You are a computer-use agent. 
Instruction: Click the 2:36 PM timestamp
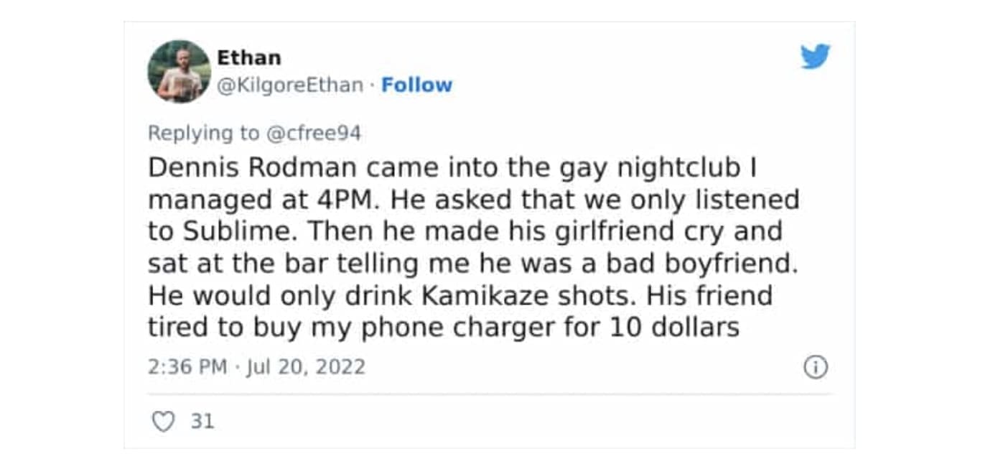click(x=187, y=367)
